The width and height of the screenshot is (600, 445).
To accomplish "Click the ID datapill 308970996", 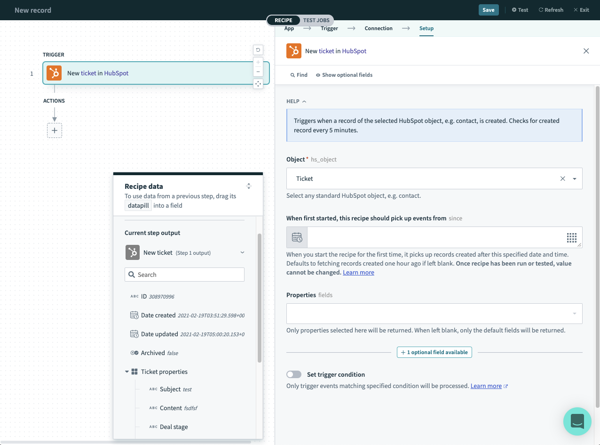I will tap(152, 296).
